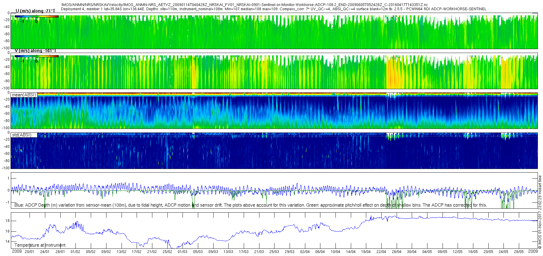543x256 pixels.
Task: Select the 'Temperature at instrument' label
Action: pyautogui.click(x=40, y=245)
